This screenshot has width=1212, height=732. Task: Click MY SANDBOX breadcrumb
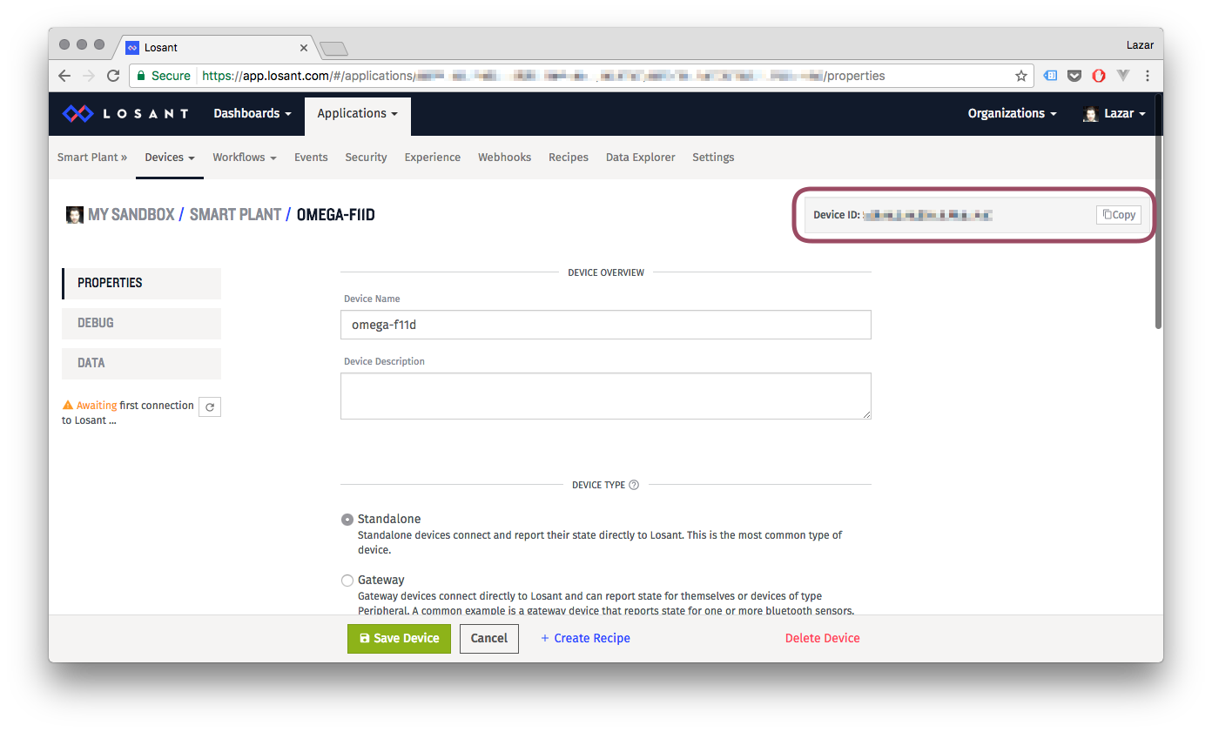pos(131,214)
